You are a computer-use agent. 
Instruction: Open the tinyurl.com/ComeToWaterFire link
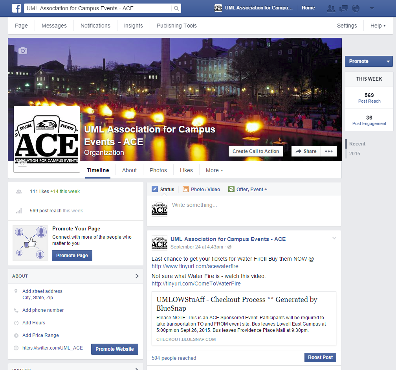(x=196, y=283)
